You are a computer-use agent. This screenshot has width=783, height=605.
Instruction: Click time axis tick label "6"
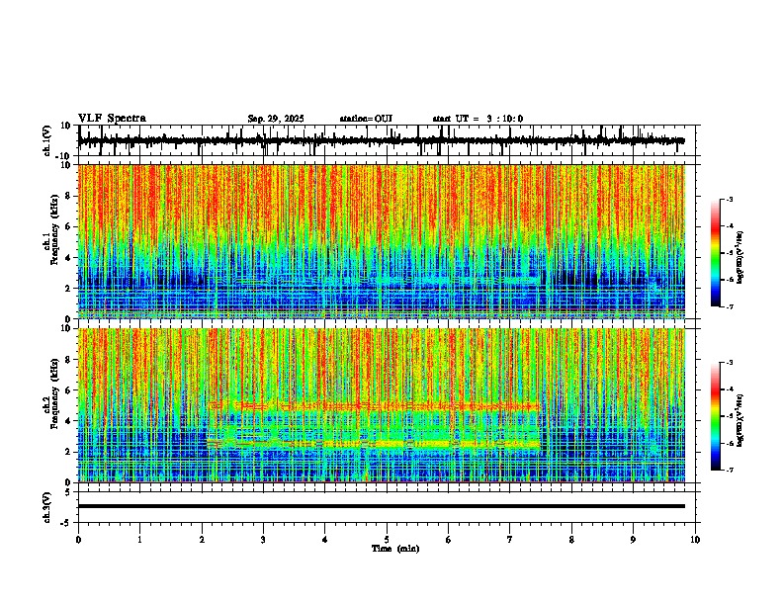pyautogui.click(x=449, y=540)
